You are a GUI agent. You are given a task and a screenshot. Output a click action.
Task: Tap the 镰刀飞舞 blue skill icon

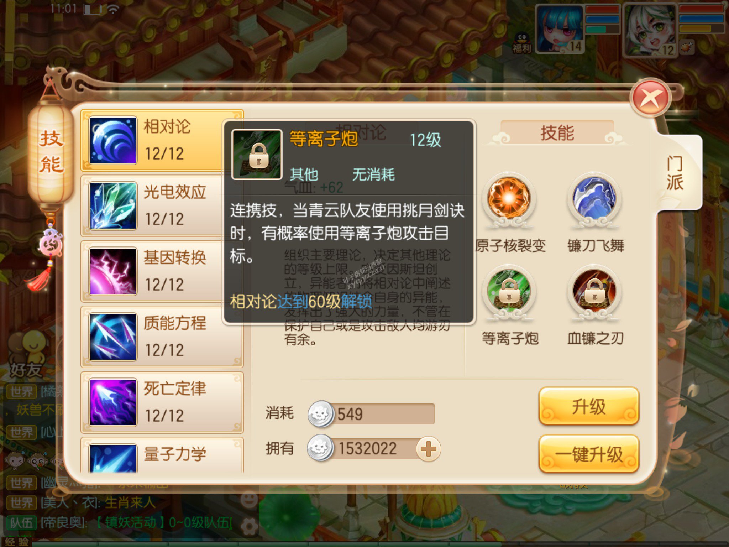594,199
